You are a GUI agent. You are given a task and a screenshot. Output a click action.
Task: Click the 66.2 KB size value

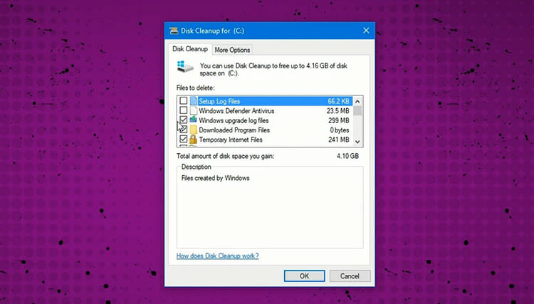point(338,101)
